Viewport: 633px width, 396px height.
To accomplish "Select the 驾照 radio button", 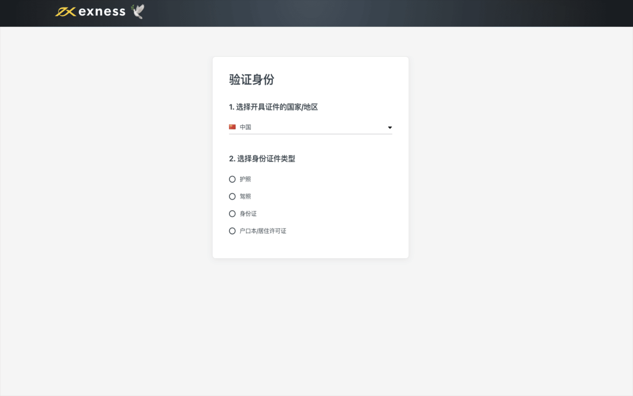I will click(232, 196).
